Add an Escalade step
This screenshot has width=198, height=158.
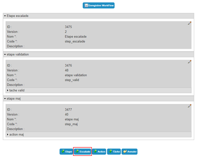[83, 152]
